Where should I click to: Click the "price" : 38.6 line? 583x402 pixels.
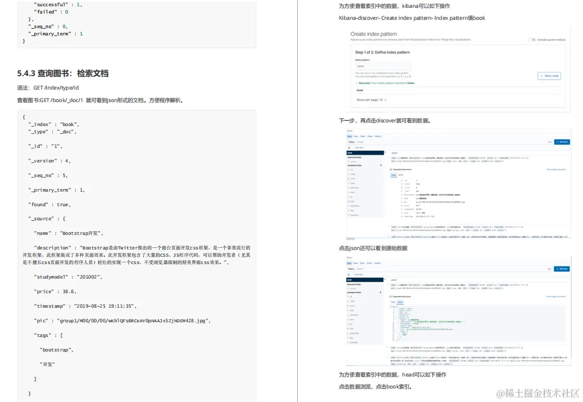[55, 292]
